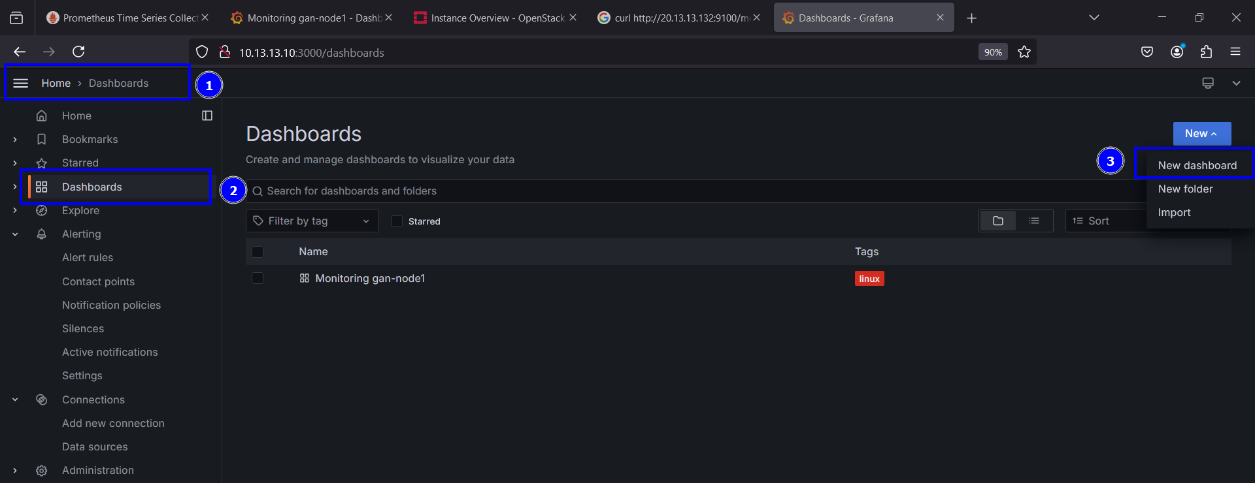Click the Monitoring gan-node1 dashboard grid icon
Screen dimensions: 1255x483
pos(305,278)
